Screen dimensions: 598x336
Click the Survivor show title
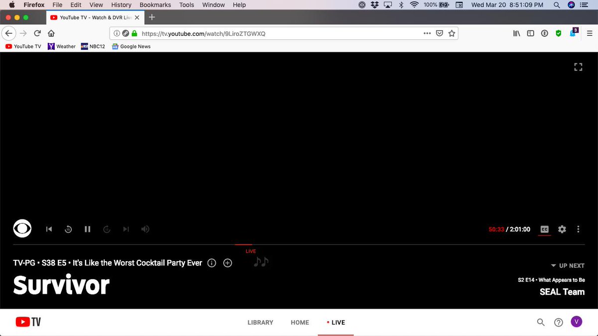[61, 285]
